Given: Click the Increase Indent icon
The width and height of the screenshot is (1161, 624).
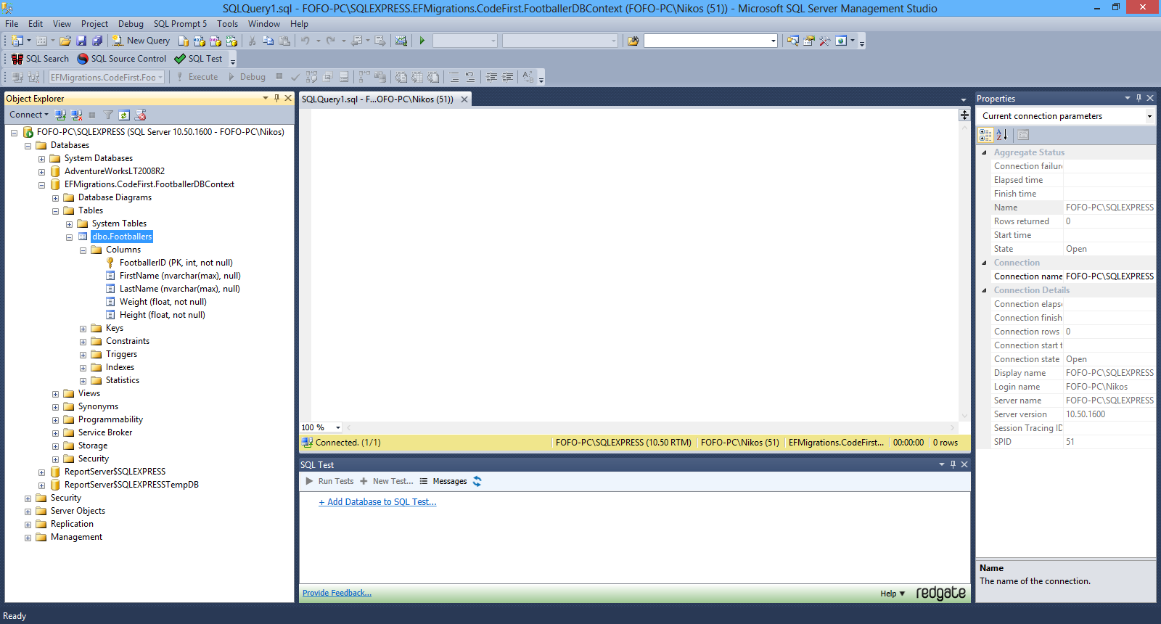Looking at the screenshot, I should pos(508,77).
